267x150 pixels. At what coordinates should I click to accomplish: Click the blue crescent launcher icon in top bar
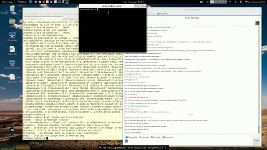[x=63, y=2]
